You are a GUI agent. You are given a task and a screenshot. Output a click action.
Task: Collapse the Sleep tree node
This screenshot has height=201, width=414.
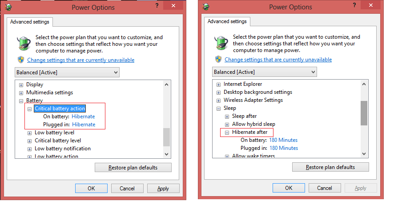tap(218, 109)
